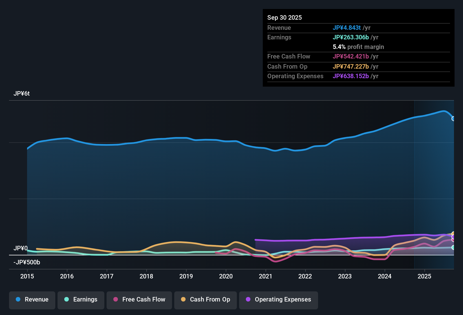This screenshot has height=315, width=463.
Task: Toggle the Revenue series visibility
Action: (32, 300)
